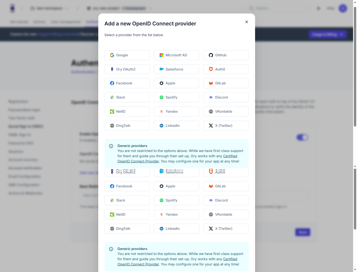
Task: Choose the LinkedIn provider
Action: pyautogui.click(x=176, y=126)
